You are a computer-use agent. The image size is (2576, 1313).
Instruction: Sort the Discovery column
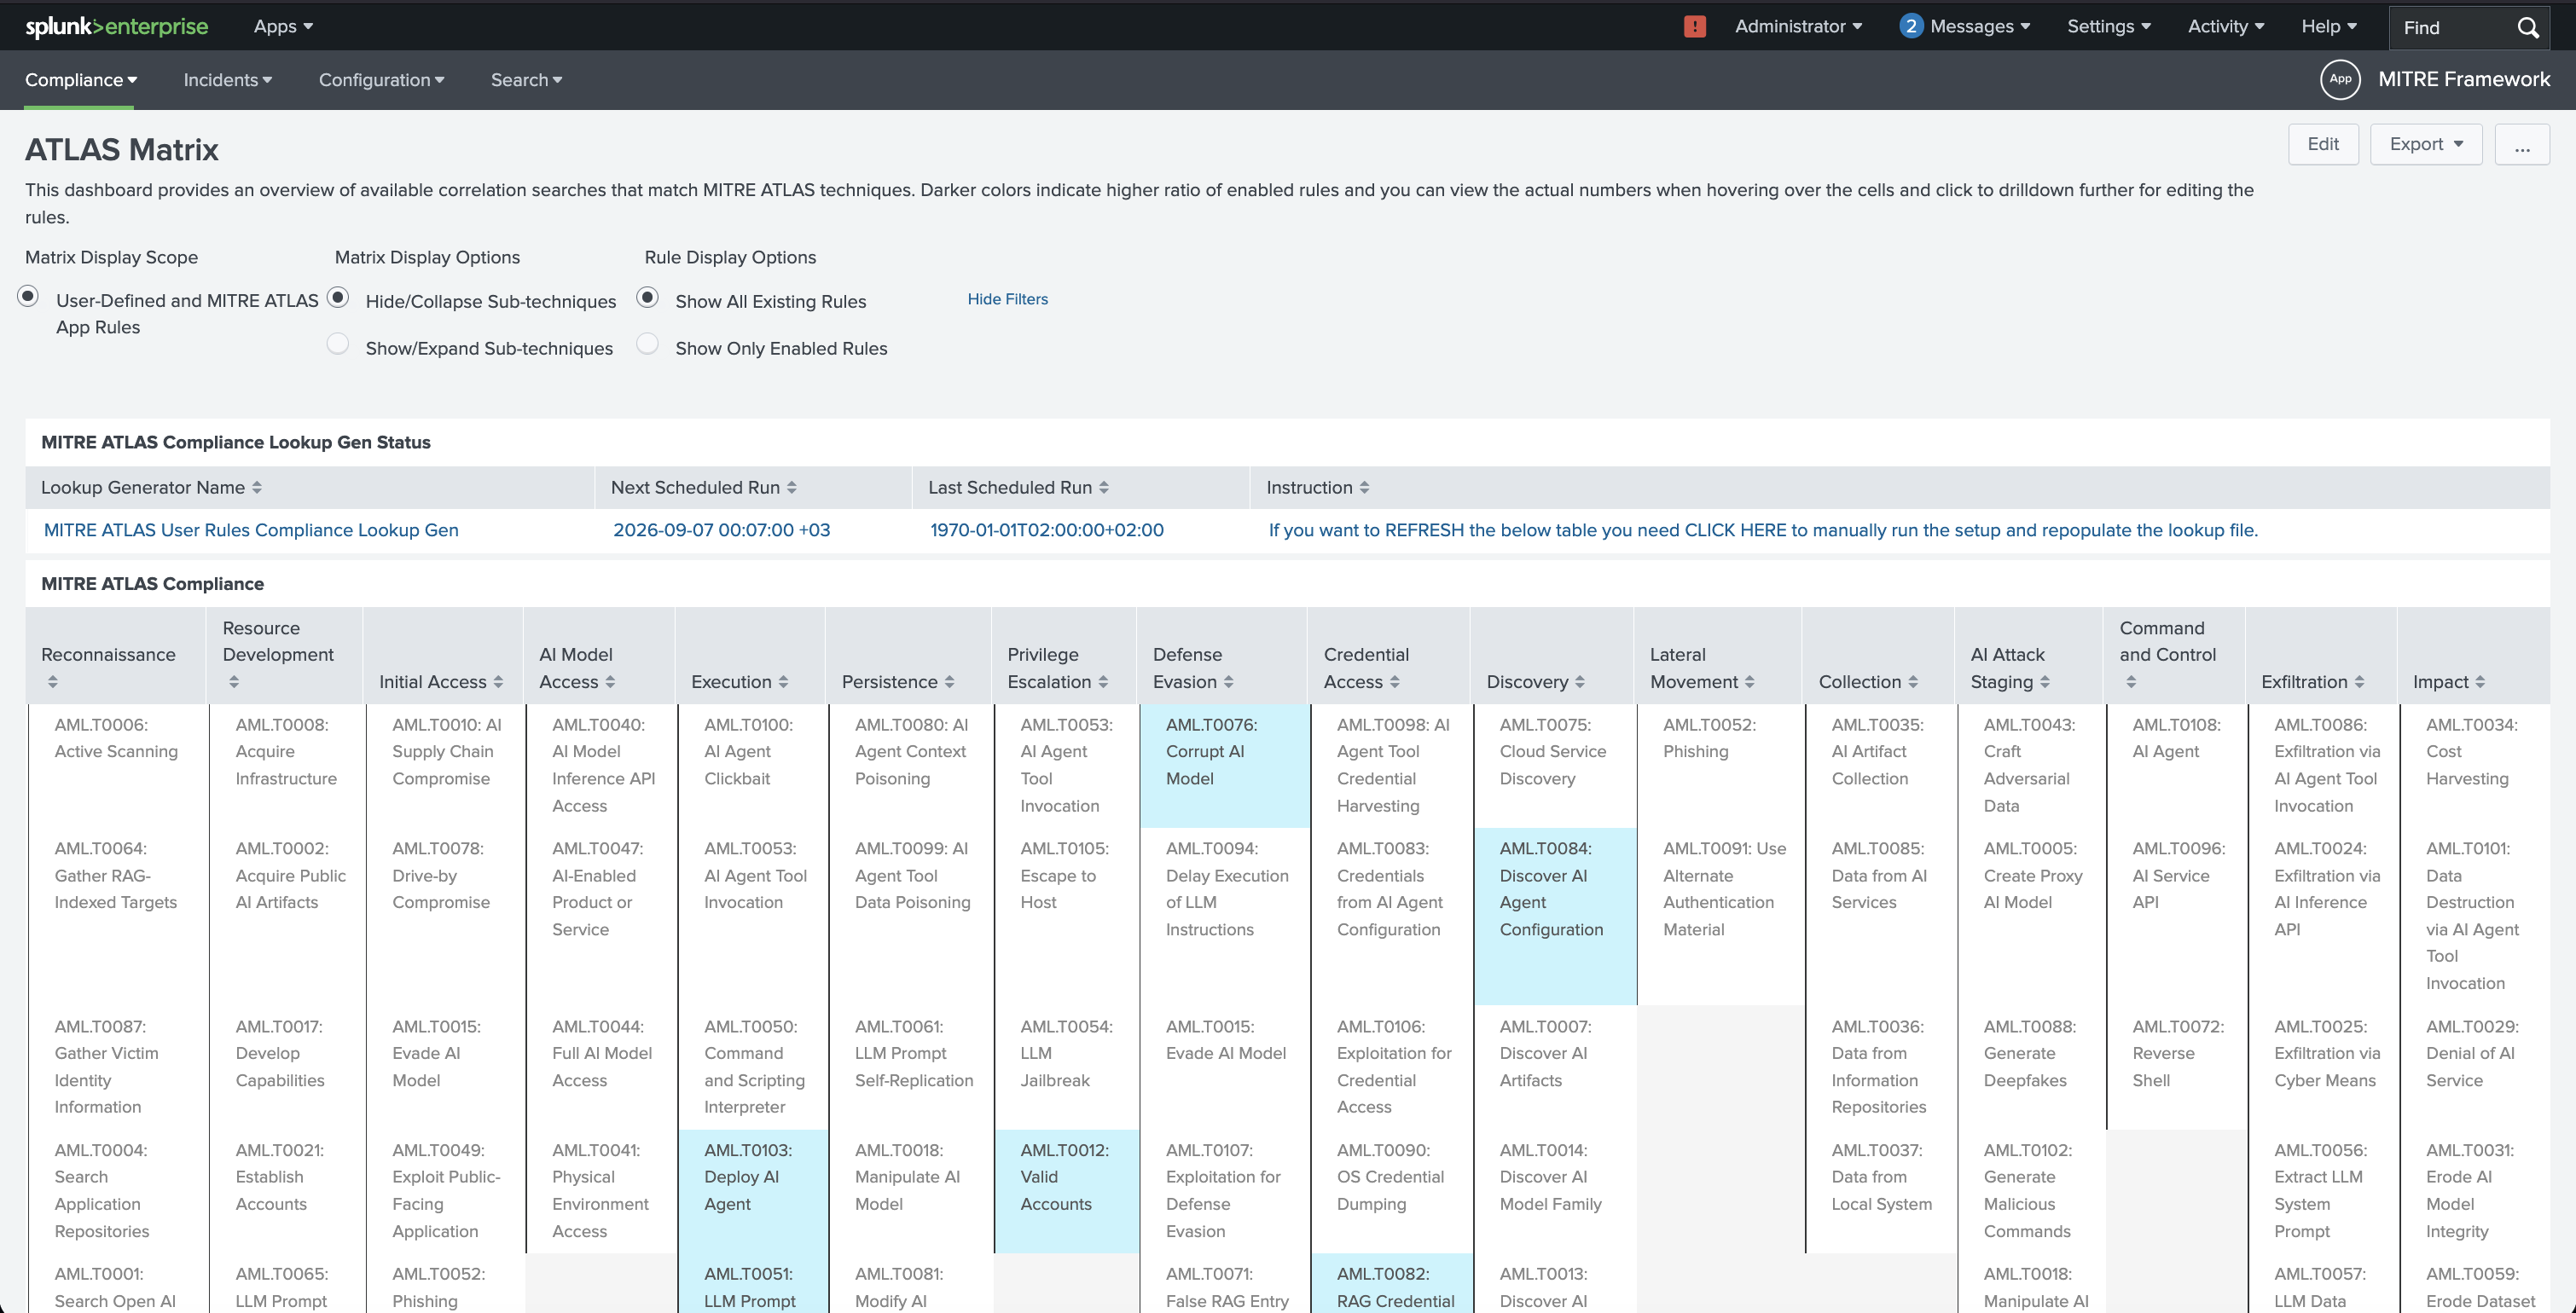pos(1580,681)
